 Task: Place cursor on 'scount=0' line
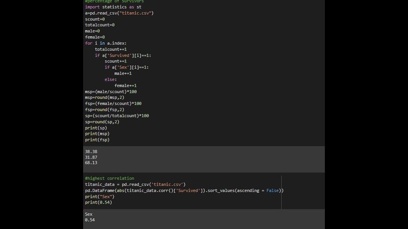pyautogui.click(x=95, y=19)
